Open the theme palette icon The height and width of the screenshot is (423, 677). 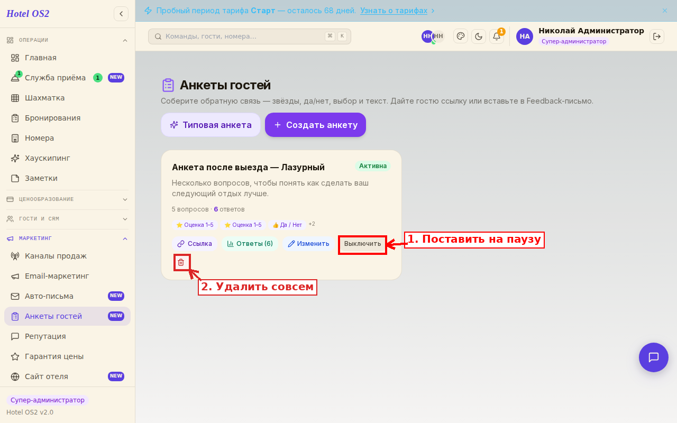tap(461, 36)
